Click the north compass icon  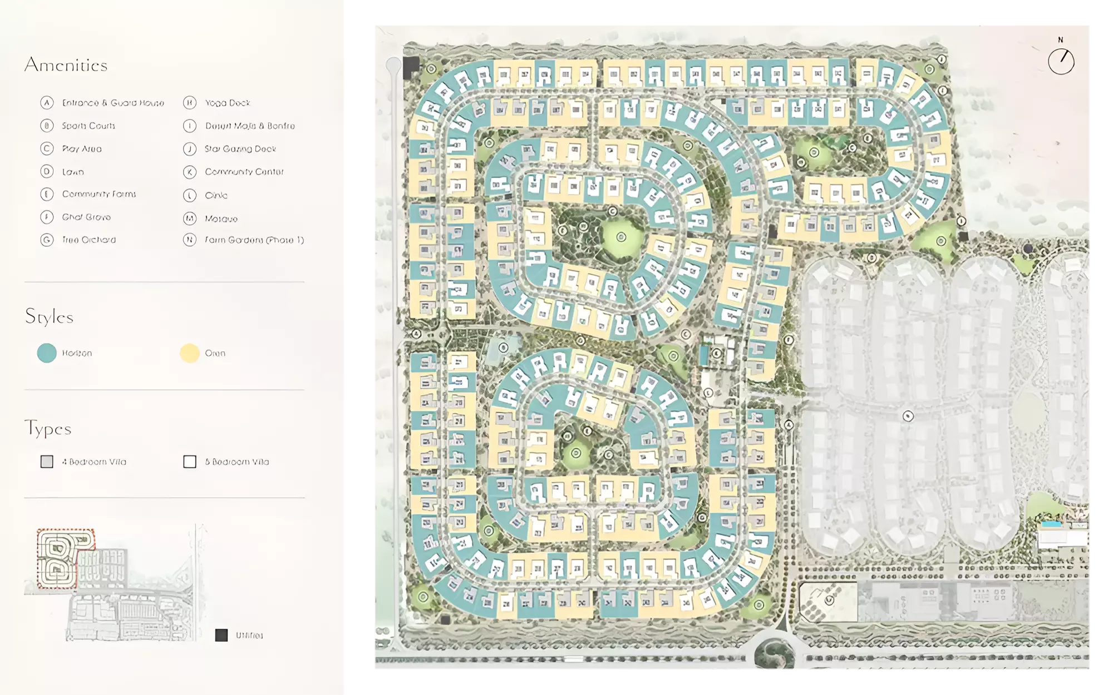click(1061, 61)
